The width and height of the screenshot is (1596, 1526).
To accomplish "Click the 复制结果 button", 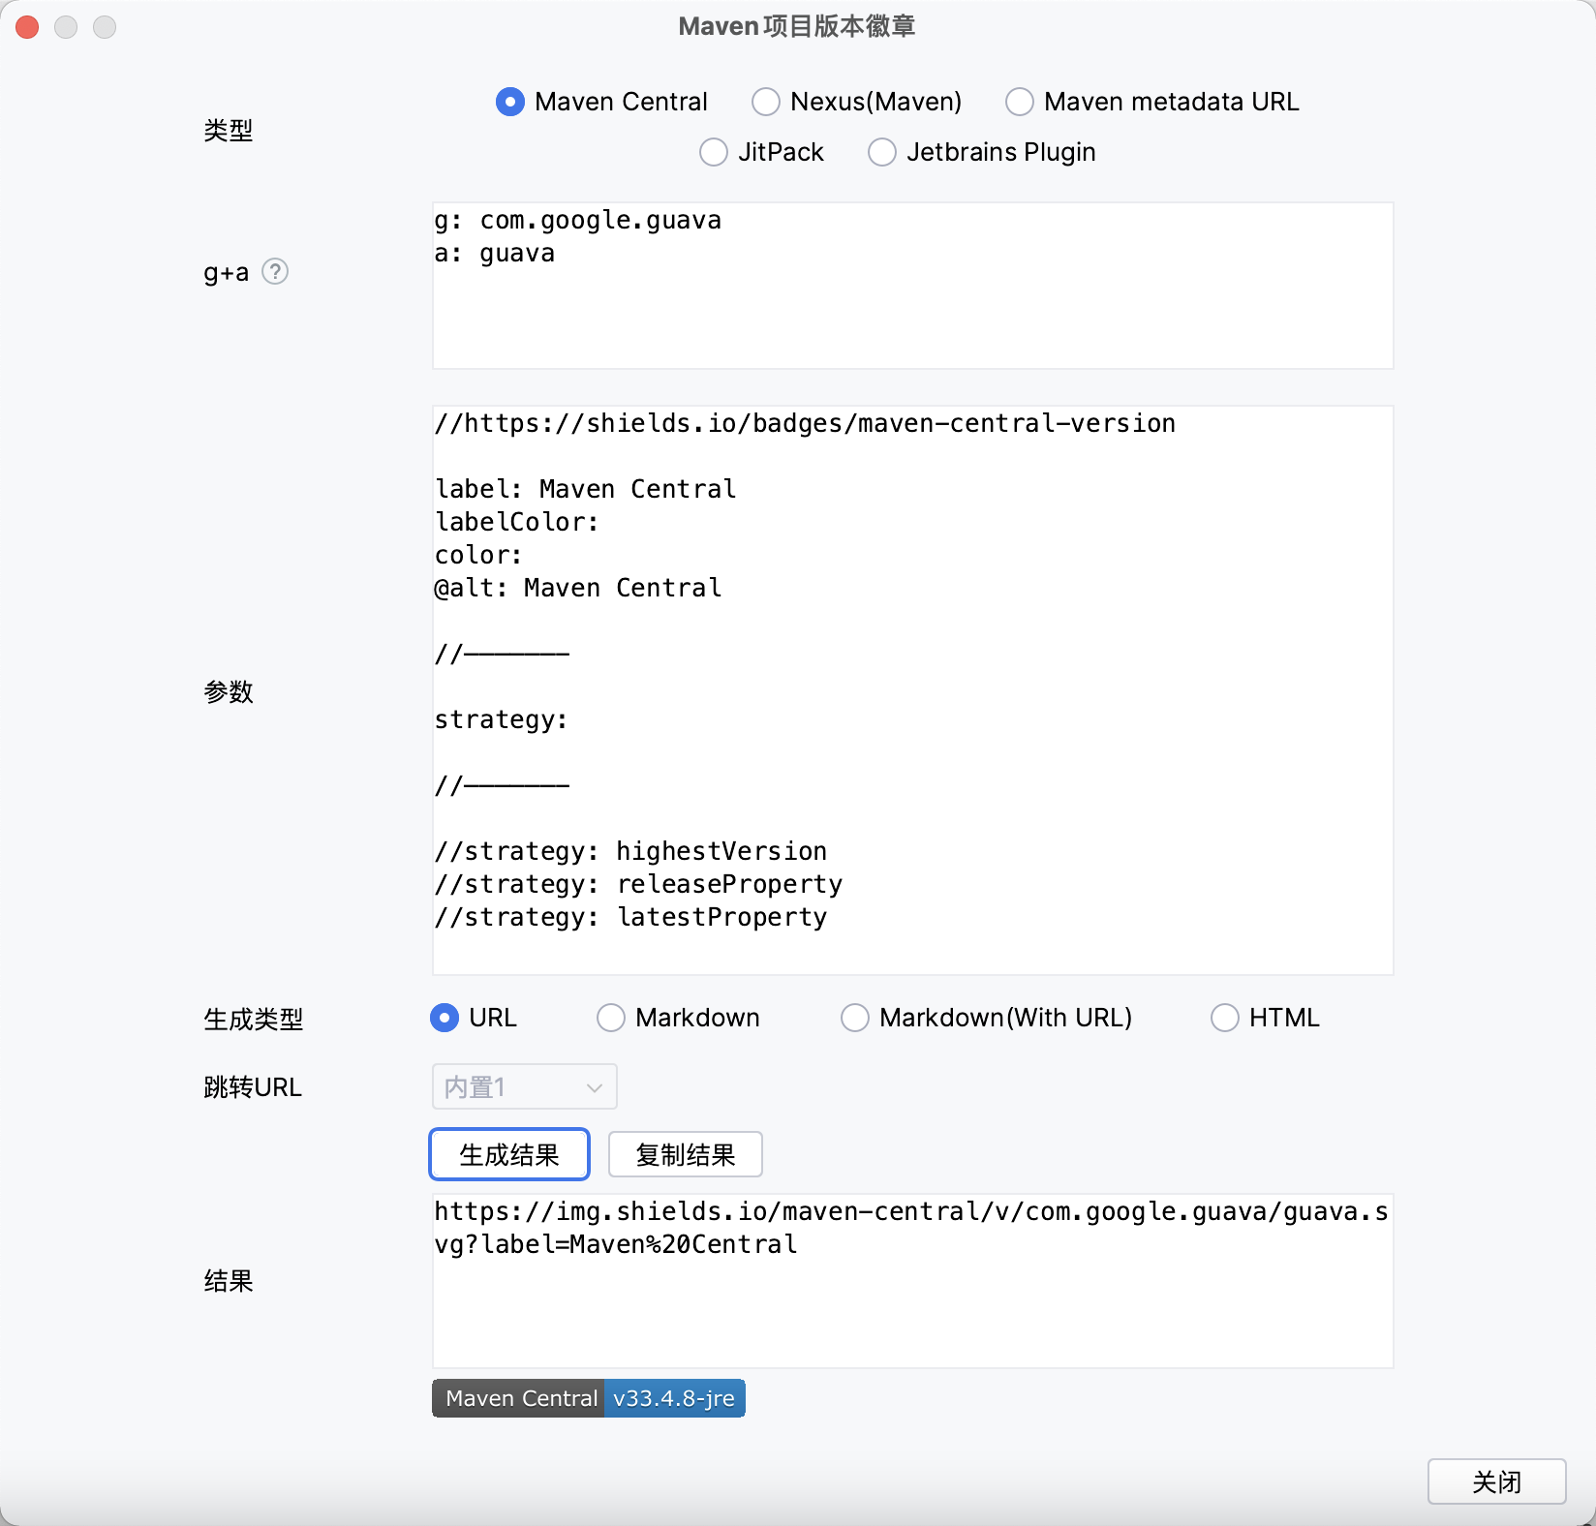I will coord(684,1154).
